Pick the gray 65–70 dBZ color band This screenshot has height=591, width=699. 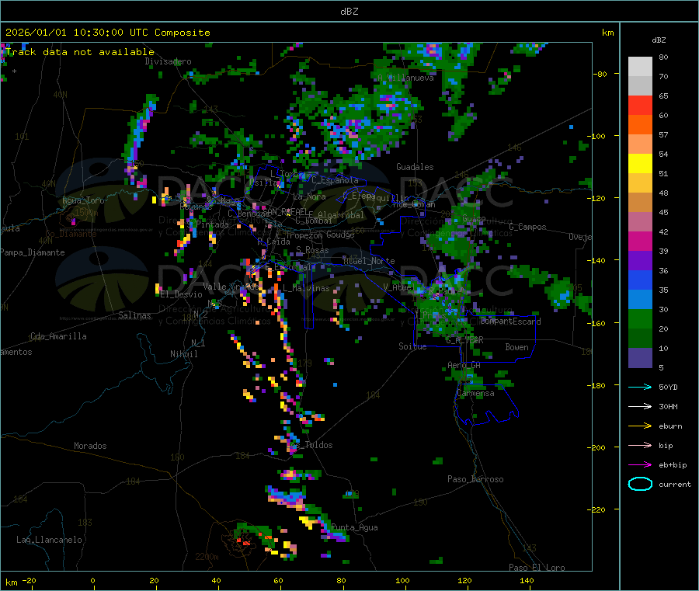(x=640, y=86)
